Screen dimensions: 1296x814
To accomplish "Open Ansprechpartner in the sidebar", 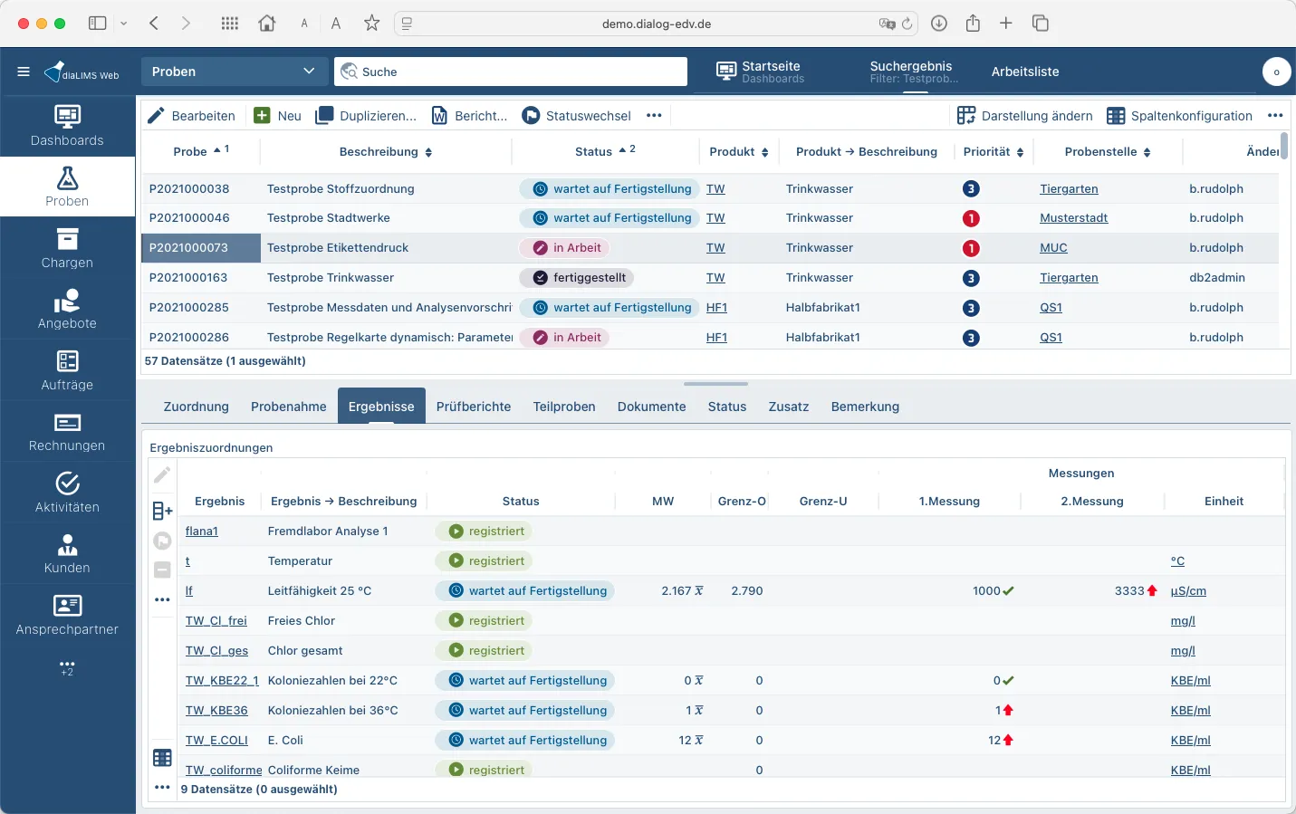I will click(x=67, y=615).
